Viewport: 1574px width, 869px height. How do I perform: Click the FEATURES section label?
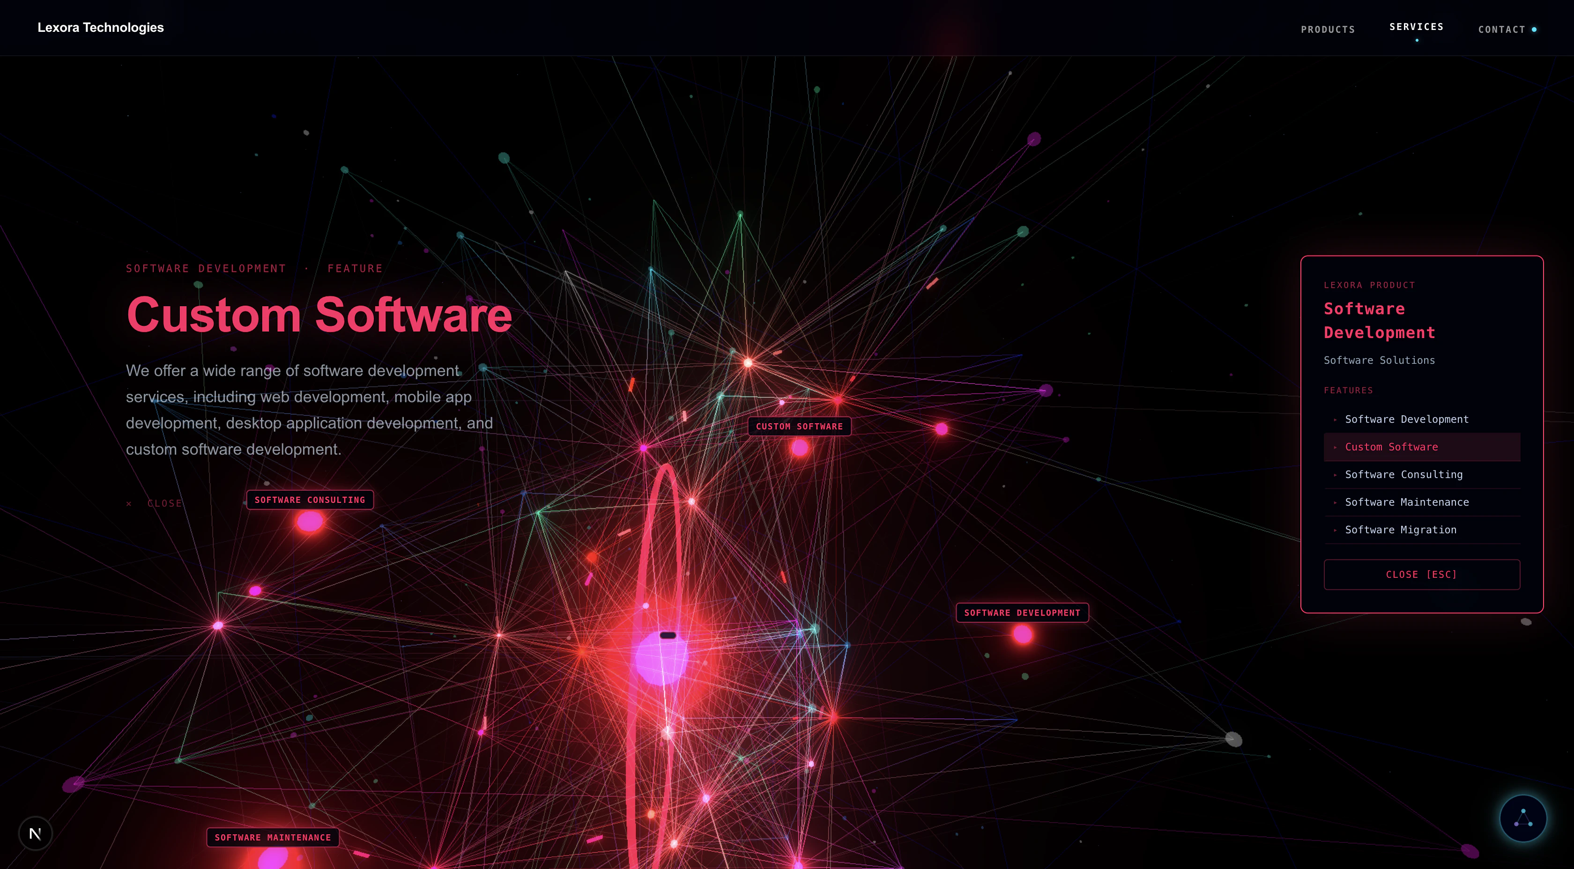(1348, 390)
